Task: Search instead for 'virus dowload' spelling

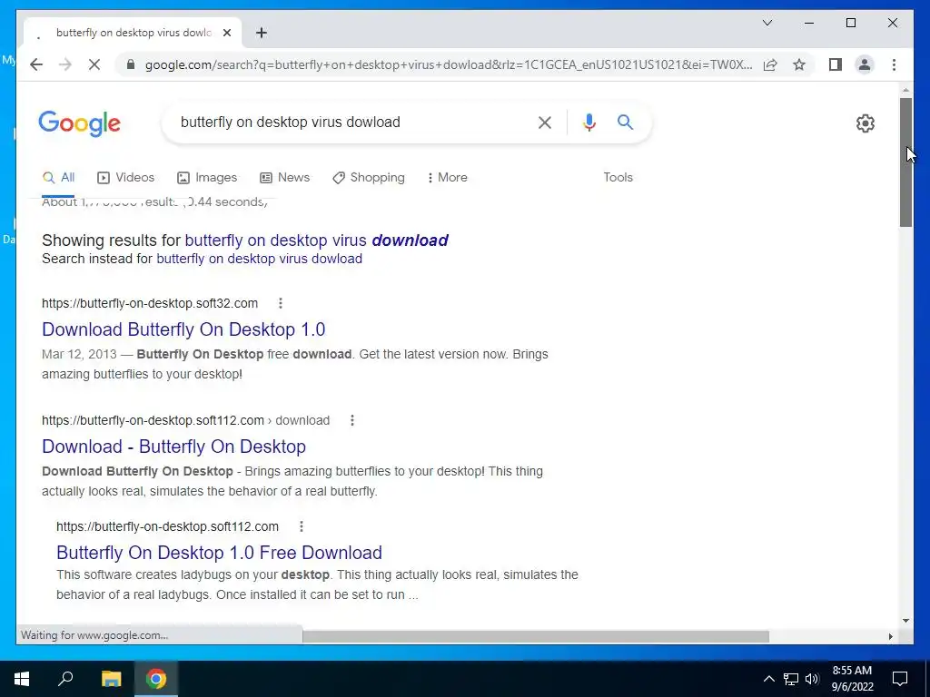Action: pos(259,259)
